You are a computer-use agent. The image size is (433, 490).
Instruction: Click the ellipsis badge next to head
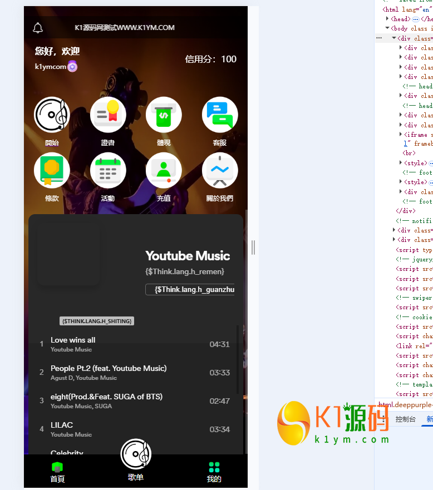[416, 19]
